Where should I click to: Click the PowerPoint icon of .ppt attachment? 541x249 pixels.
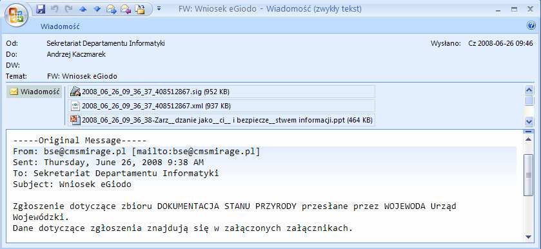coord(75,120)
